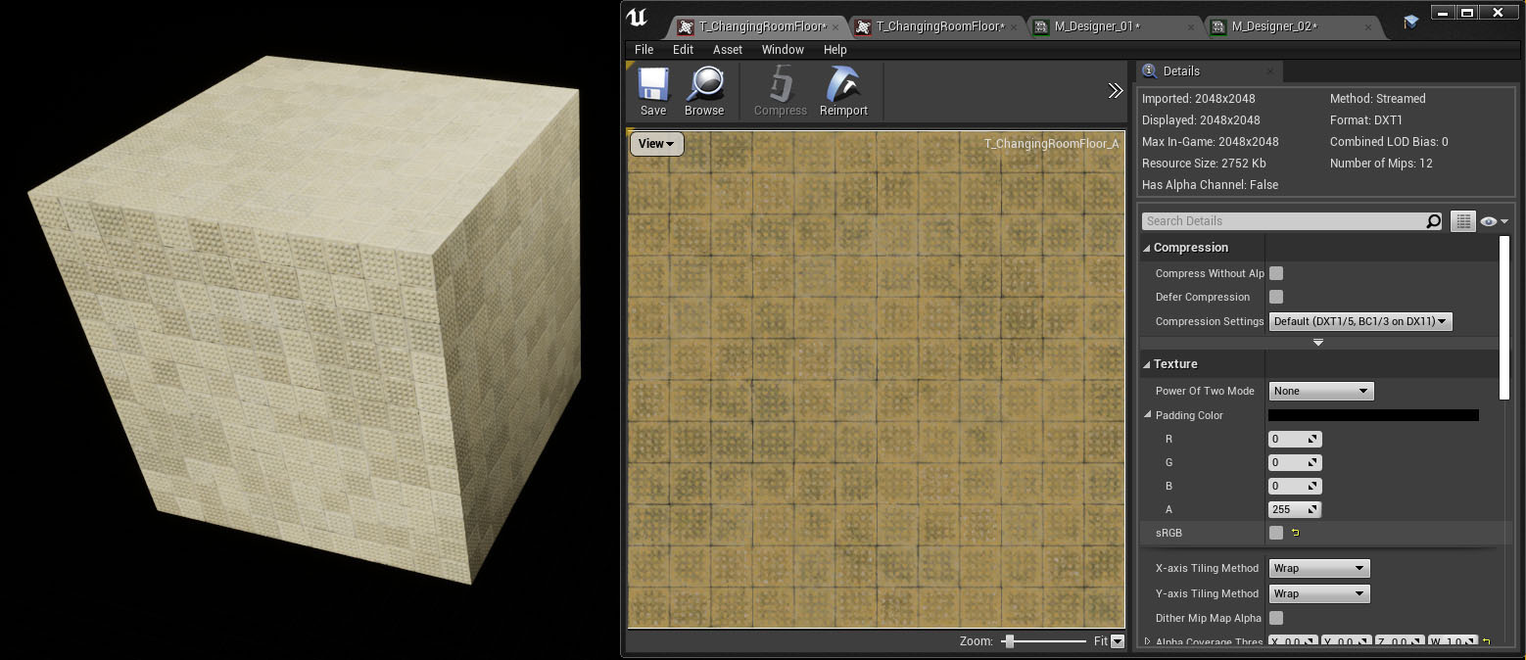Enable the sRGB checkbox
Screen dimensions: 1526x660
click(x=1276, y=533)
